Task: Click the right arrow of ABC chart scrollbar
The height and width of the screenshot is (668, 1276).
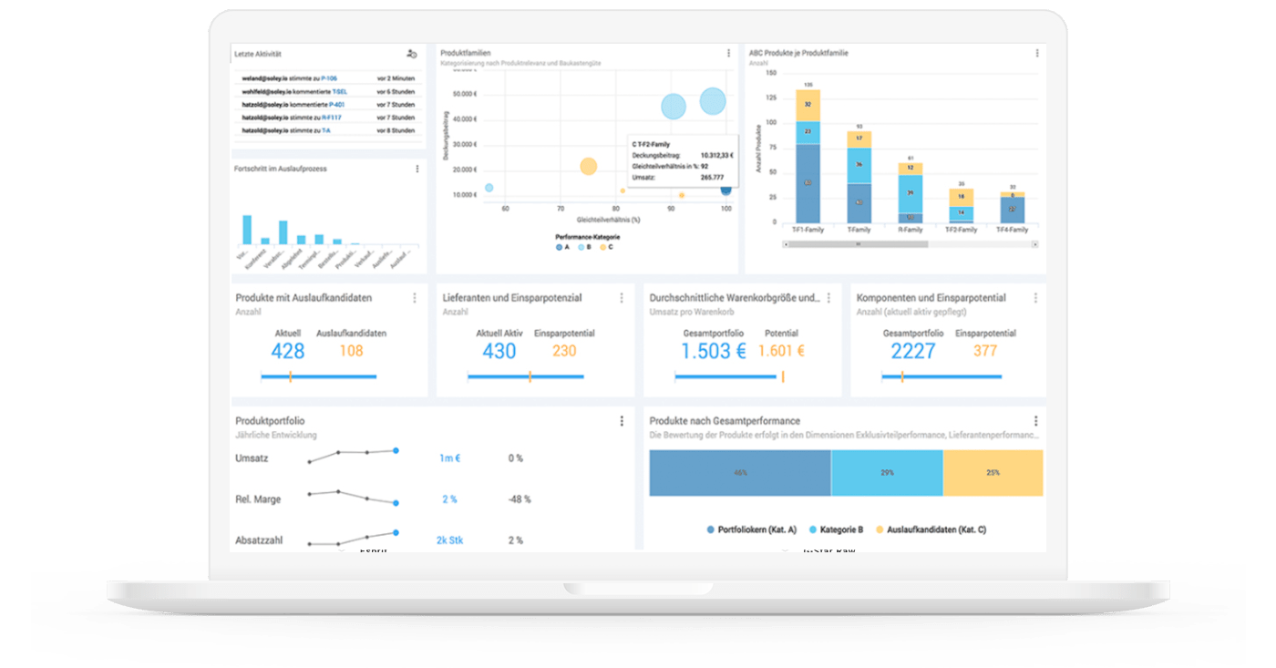Action: point(1034,244)
